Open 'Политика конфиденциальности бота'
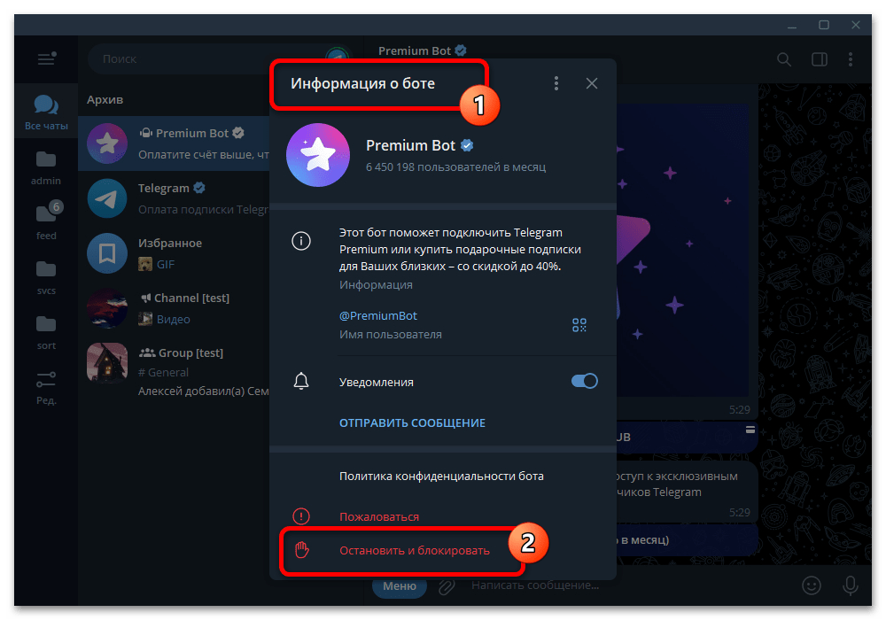Image resolution: width=886 pixels, height=620 pixels. (x=441, y=476)
